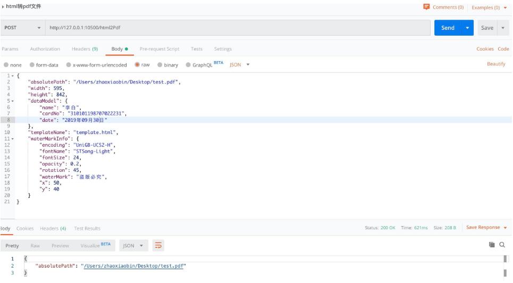Collapse the waterMarkInfo block at line 11
The image size is (513, 283).
[12, 138]
